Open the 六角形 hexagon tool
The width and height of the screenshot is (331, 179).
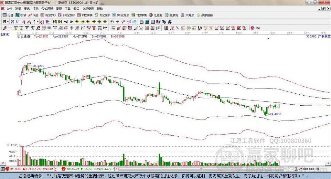coord(187,15)
